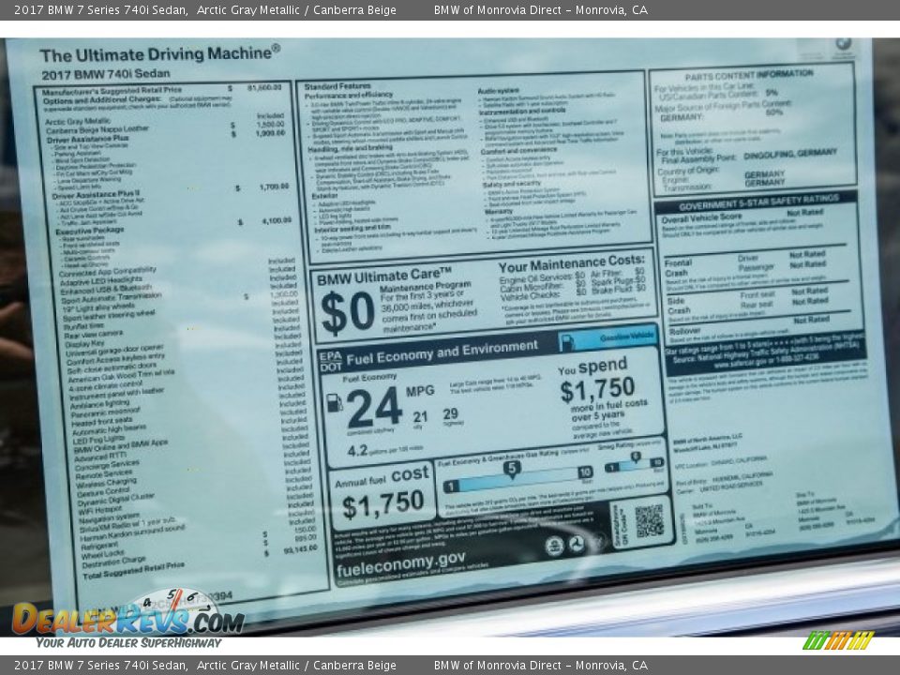
Task: Click the Smog Rating scale bar
Action: 635,464
